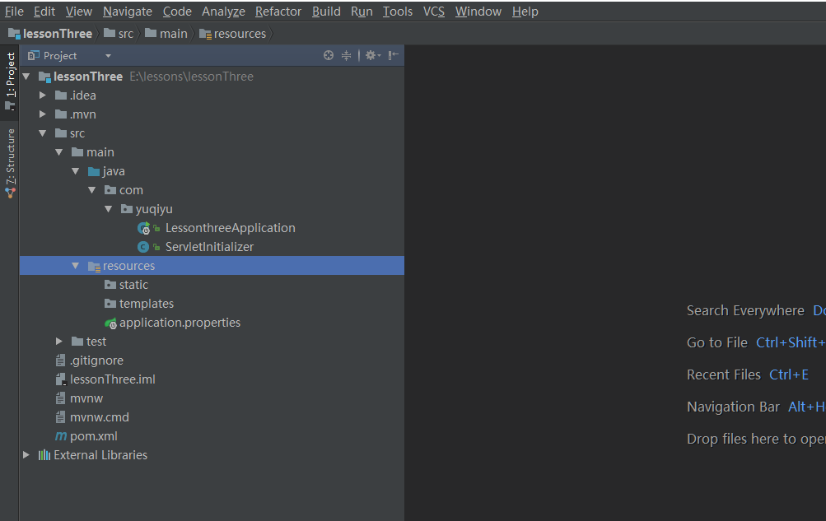This screenshot has width=826, height=521.
Task: Switch to the 1: Project side tab
Action: coord(10,81)
